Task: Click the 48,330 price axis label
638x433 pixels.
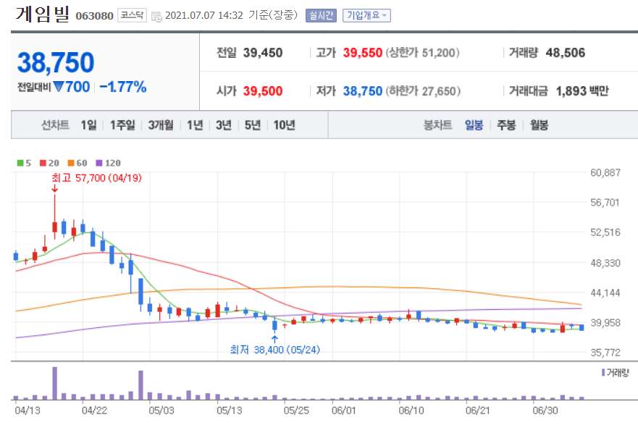Action: coord(605,263)
